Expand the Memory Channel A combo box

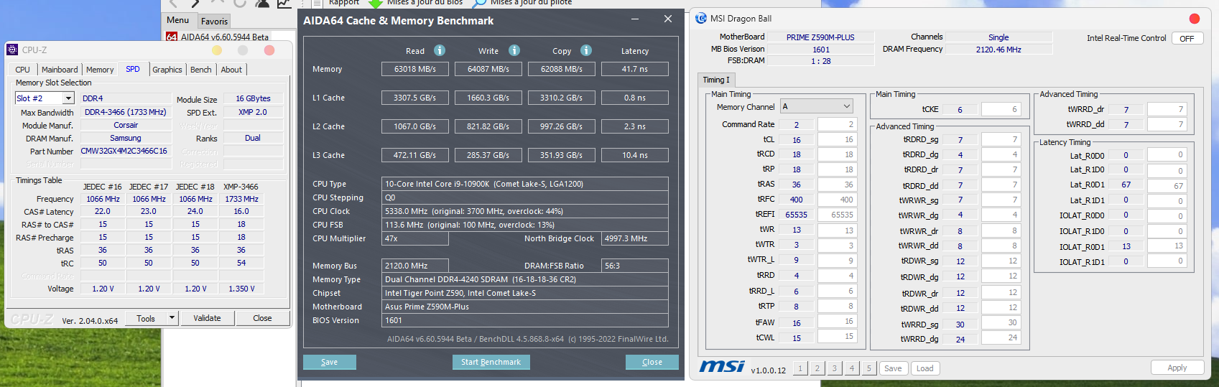point(846,106)
